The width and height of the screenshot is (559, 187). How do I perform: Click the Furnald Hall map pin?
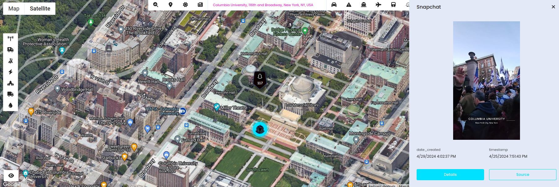point(177,139)
